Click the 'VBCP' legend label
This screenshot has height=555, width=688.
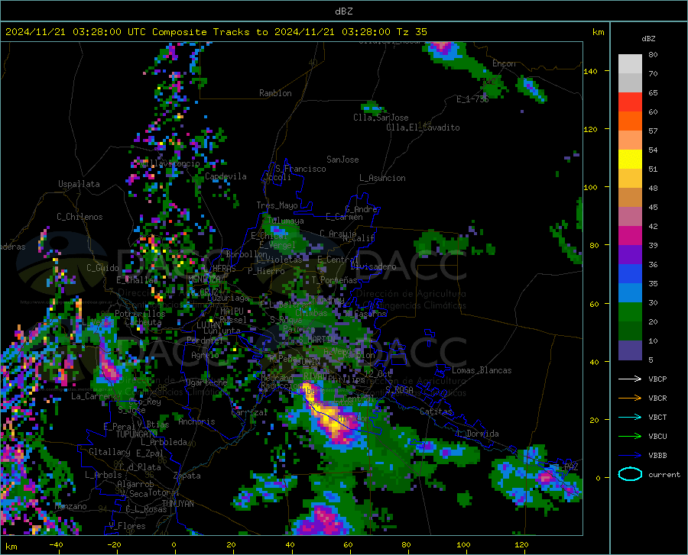pyautogui.click(x=657, y=379)
